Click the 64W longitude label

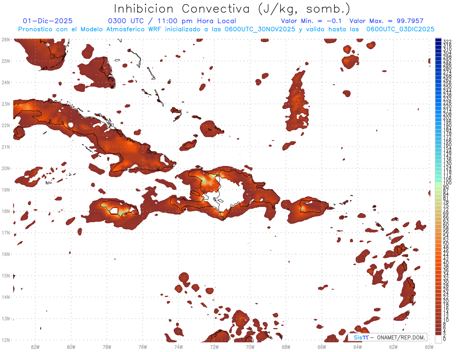(x=358, y=347)
